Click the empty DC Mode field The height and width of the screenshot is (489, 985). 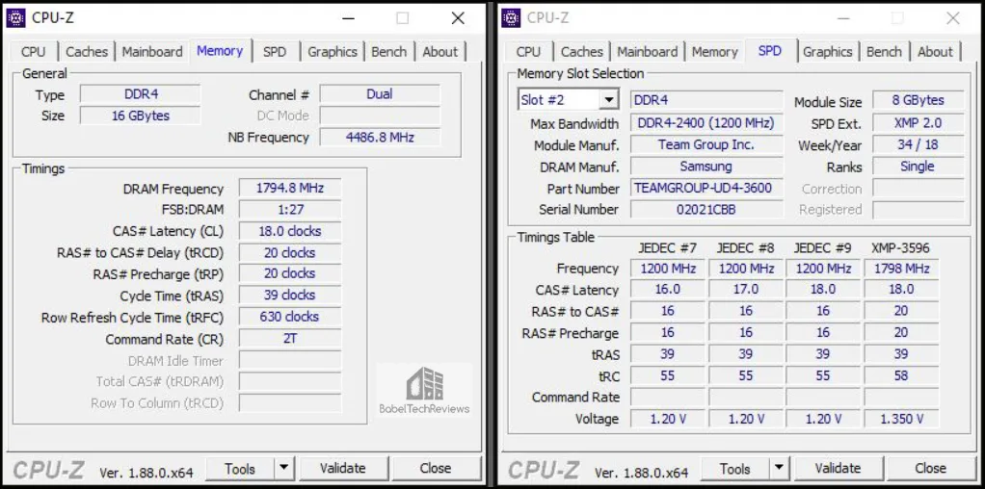(380, 116)
